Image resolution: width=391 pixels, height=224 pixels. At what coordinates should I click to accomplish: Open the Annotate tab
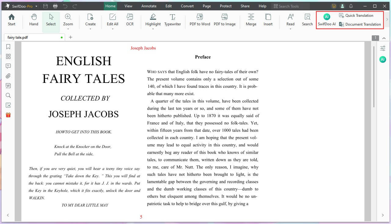click(x=149, y=6)
